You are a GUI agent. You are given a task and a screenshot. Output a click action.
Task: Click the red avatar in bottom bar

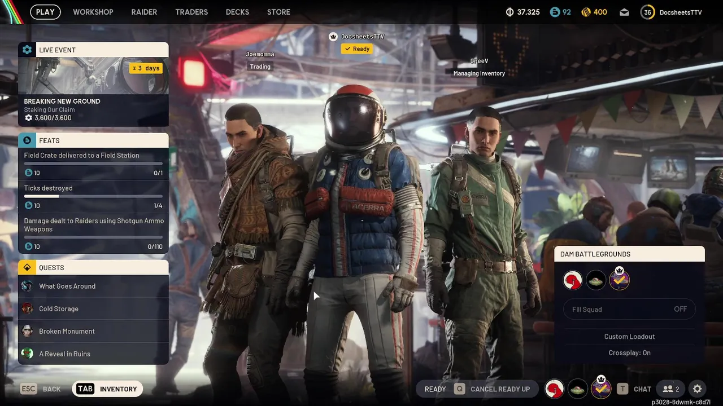click(555, 389)
